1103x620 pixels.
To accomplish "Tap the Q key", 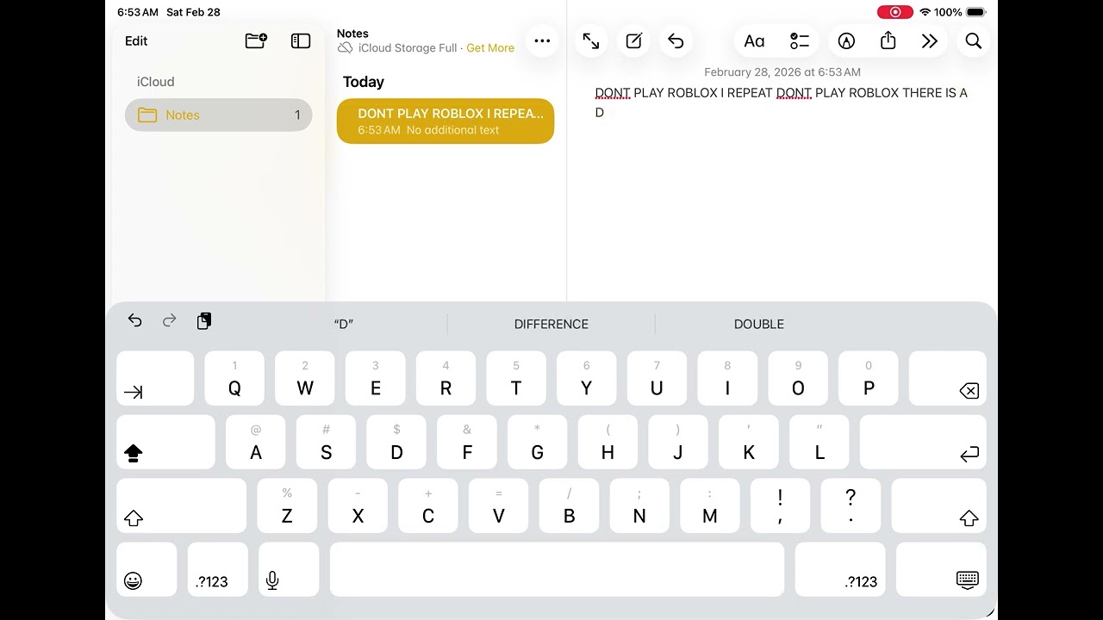I will [x=234, y=378].
